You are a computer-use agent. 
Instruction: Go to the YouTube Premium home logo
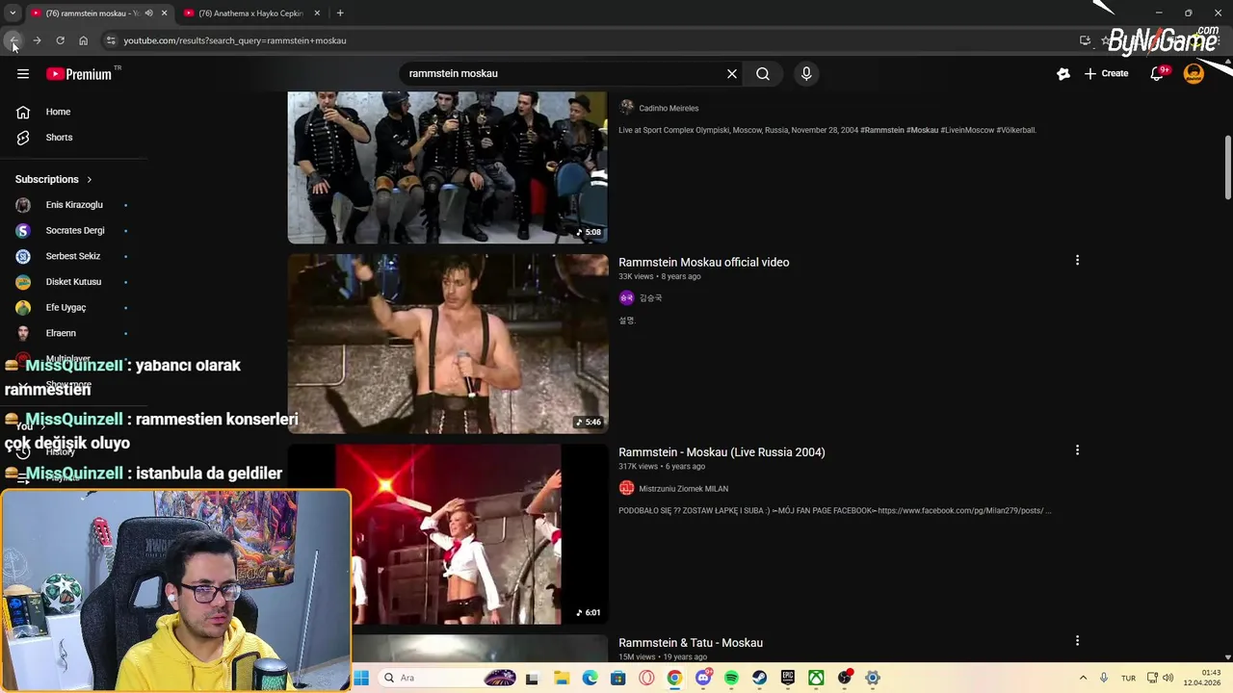(x=79, y=74)
